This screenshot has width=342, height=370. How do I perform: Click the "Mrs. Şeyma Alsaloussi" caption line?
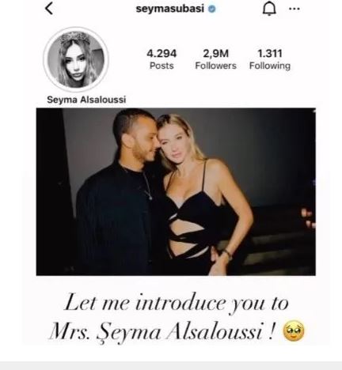[161, 331]
